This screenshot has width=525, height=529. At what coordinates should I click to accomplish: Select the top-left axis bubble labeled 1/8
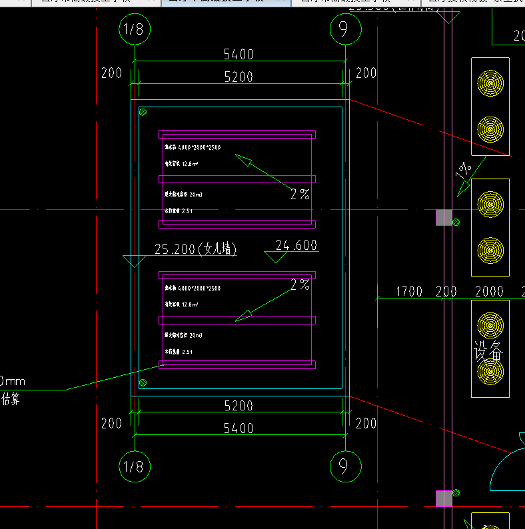click(135, 29)
